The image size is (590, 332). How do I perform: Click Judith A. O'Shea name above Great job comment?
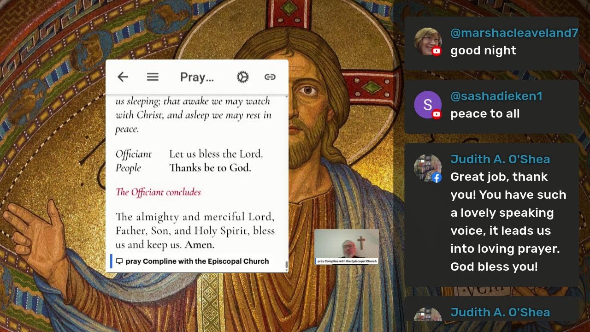(500, 159)
